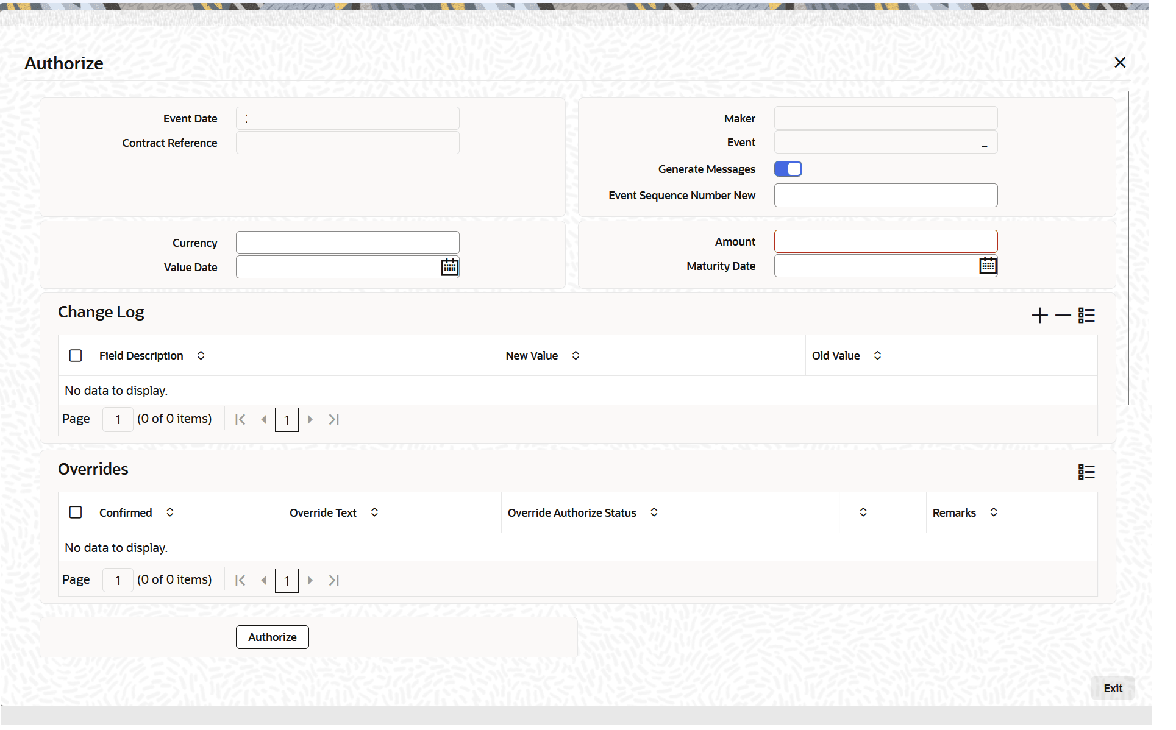Remove a row from Change Log
The height and width of the screenshot is (730, 1176).
[x=1063, y=316]
